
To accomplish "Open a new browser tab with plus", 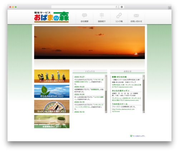I will 170,8.
